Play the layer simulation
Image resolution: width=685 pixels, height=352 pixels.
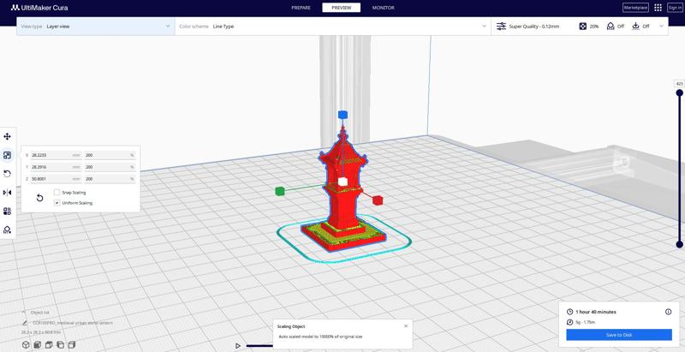pyautogui.click(x=238, y=346)
